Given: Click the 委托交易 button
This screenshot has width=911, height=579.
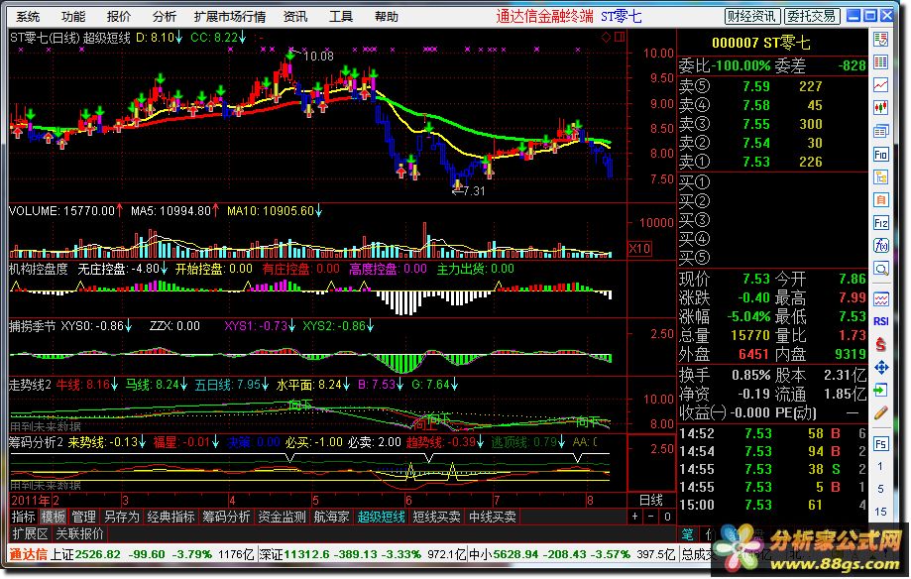Looking at the screenshot, I should 811,16.
